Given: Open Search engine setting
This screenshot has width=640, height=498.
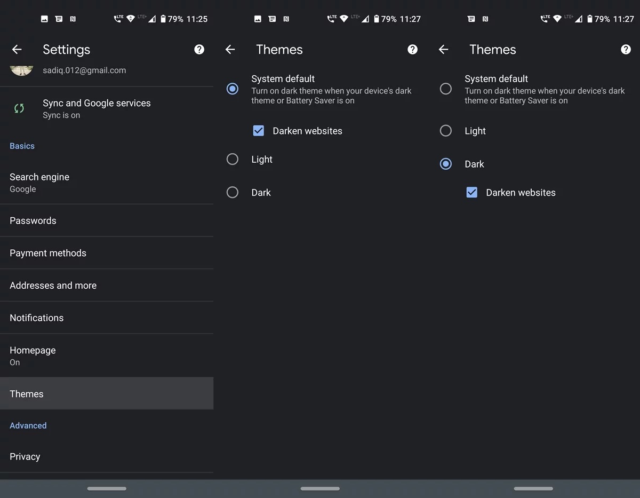Looking at the screenshot, I should coord(107,183).
